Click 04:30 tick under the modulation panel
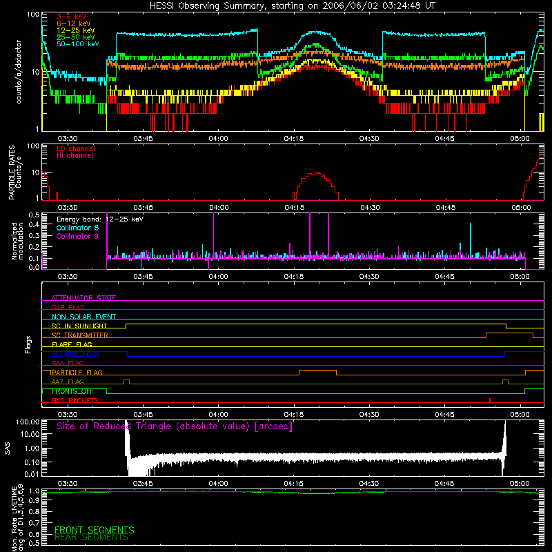 [369, 277]
